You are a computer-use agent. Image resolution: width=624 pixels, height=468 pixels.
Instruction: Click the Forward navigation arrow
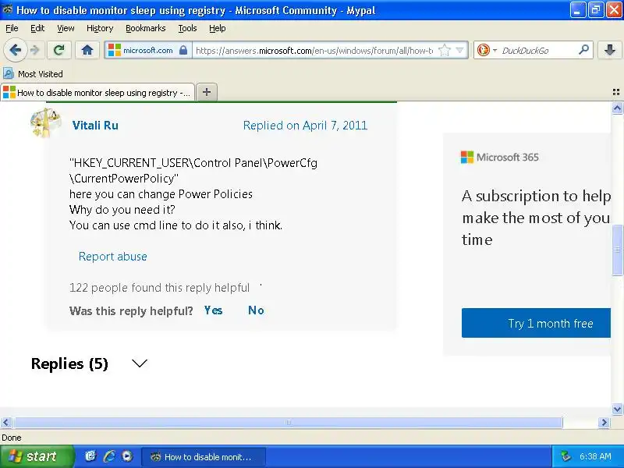click(x=35, y=50)
